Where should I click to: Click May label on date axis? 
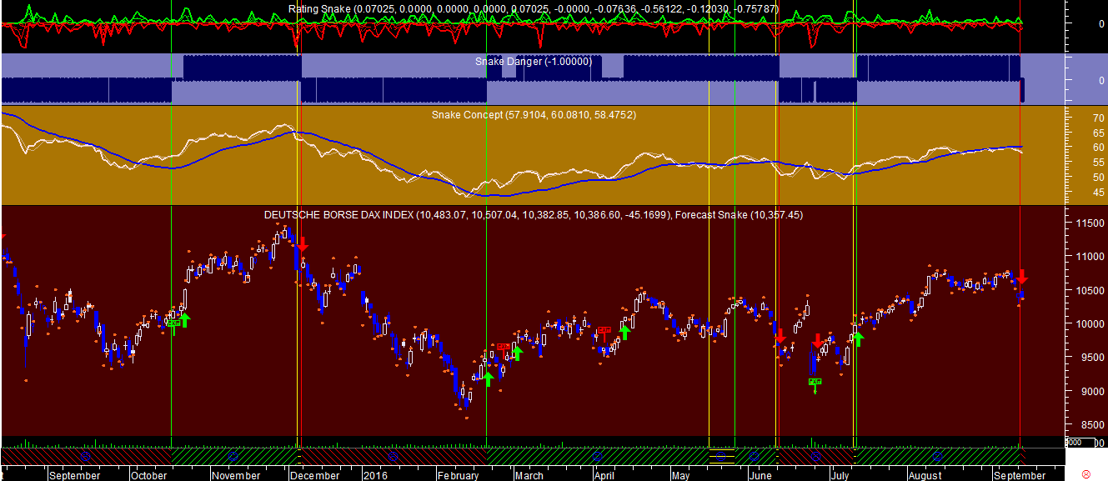point(679,475)
